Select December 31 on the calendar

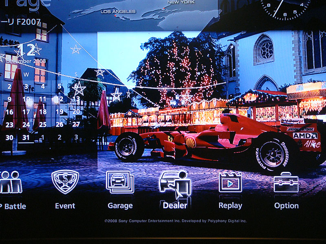click(x=26, y=137)
